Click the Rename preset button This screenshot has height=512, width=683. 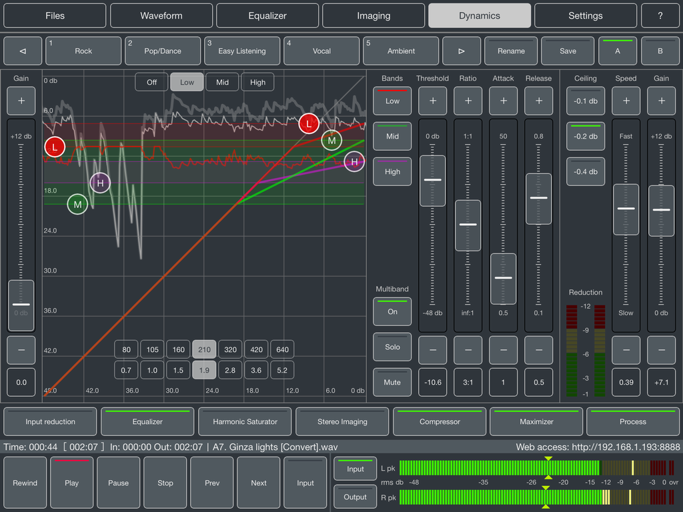(511, 51)
